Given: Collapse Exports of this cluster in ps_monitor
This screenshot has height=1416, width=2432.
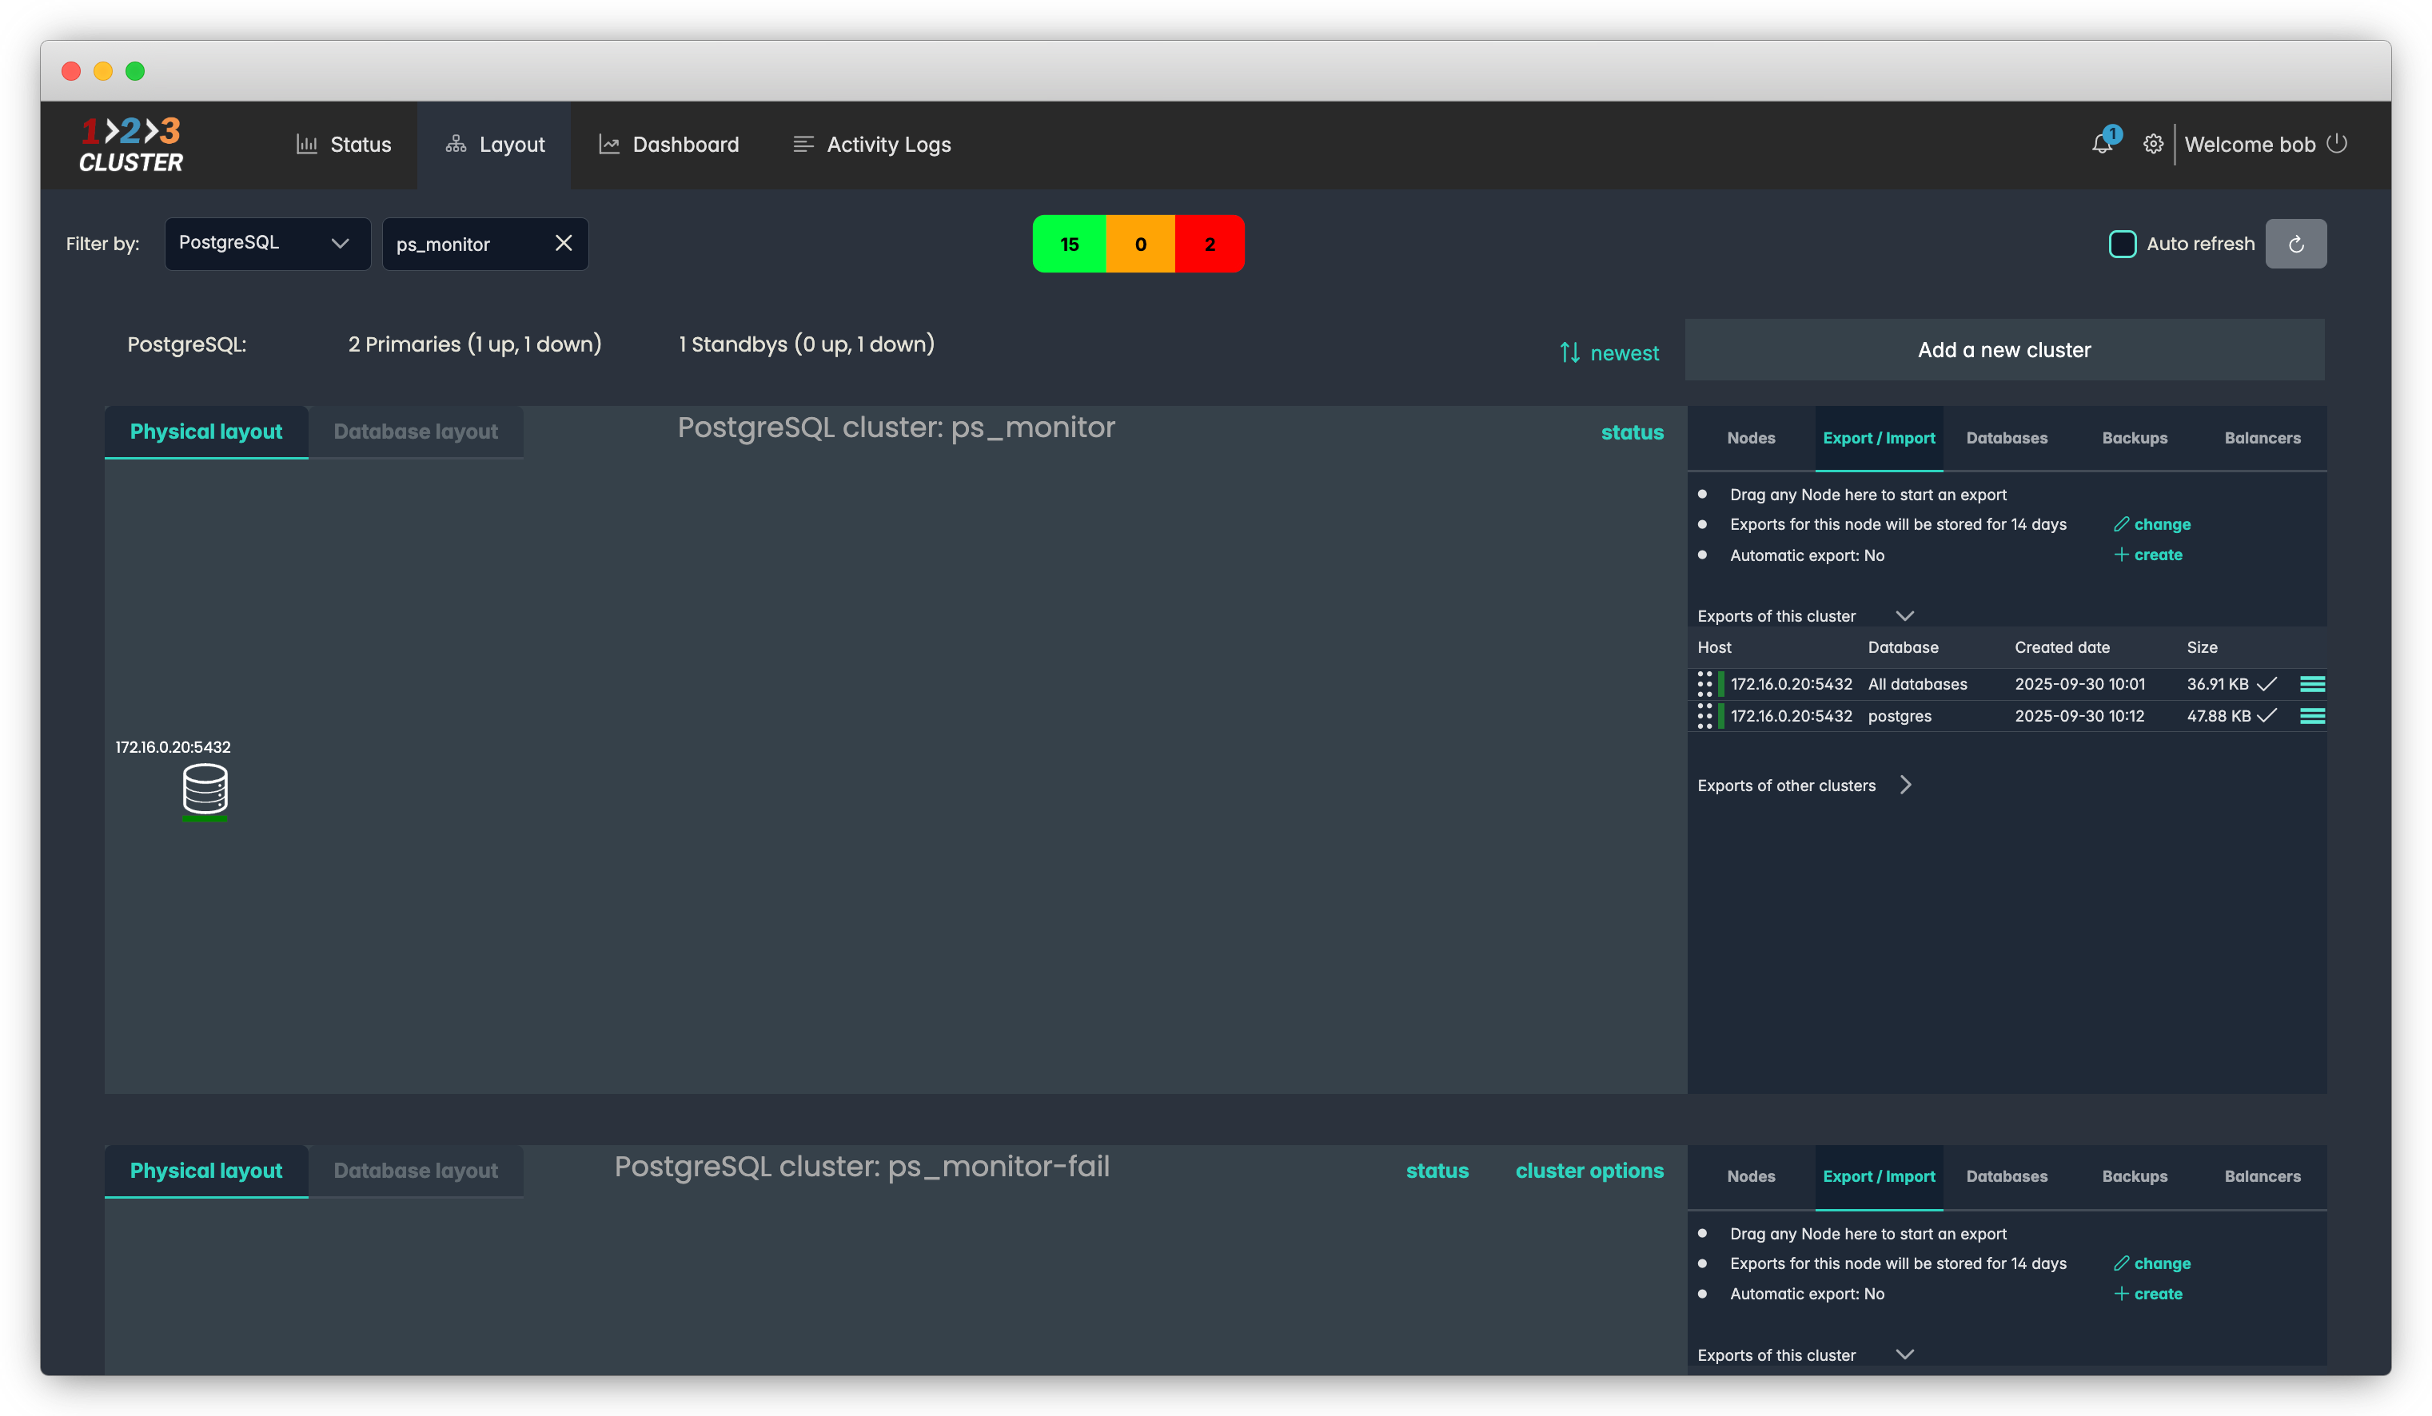Looking at the screenshot, I should tap(1904, 615).
